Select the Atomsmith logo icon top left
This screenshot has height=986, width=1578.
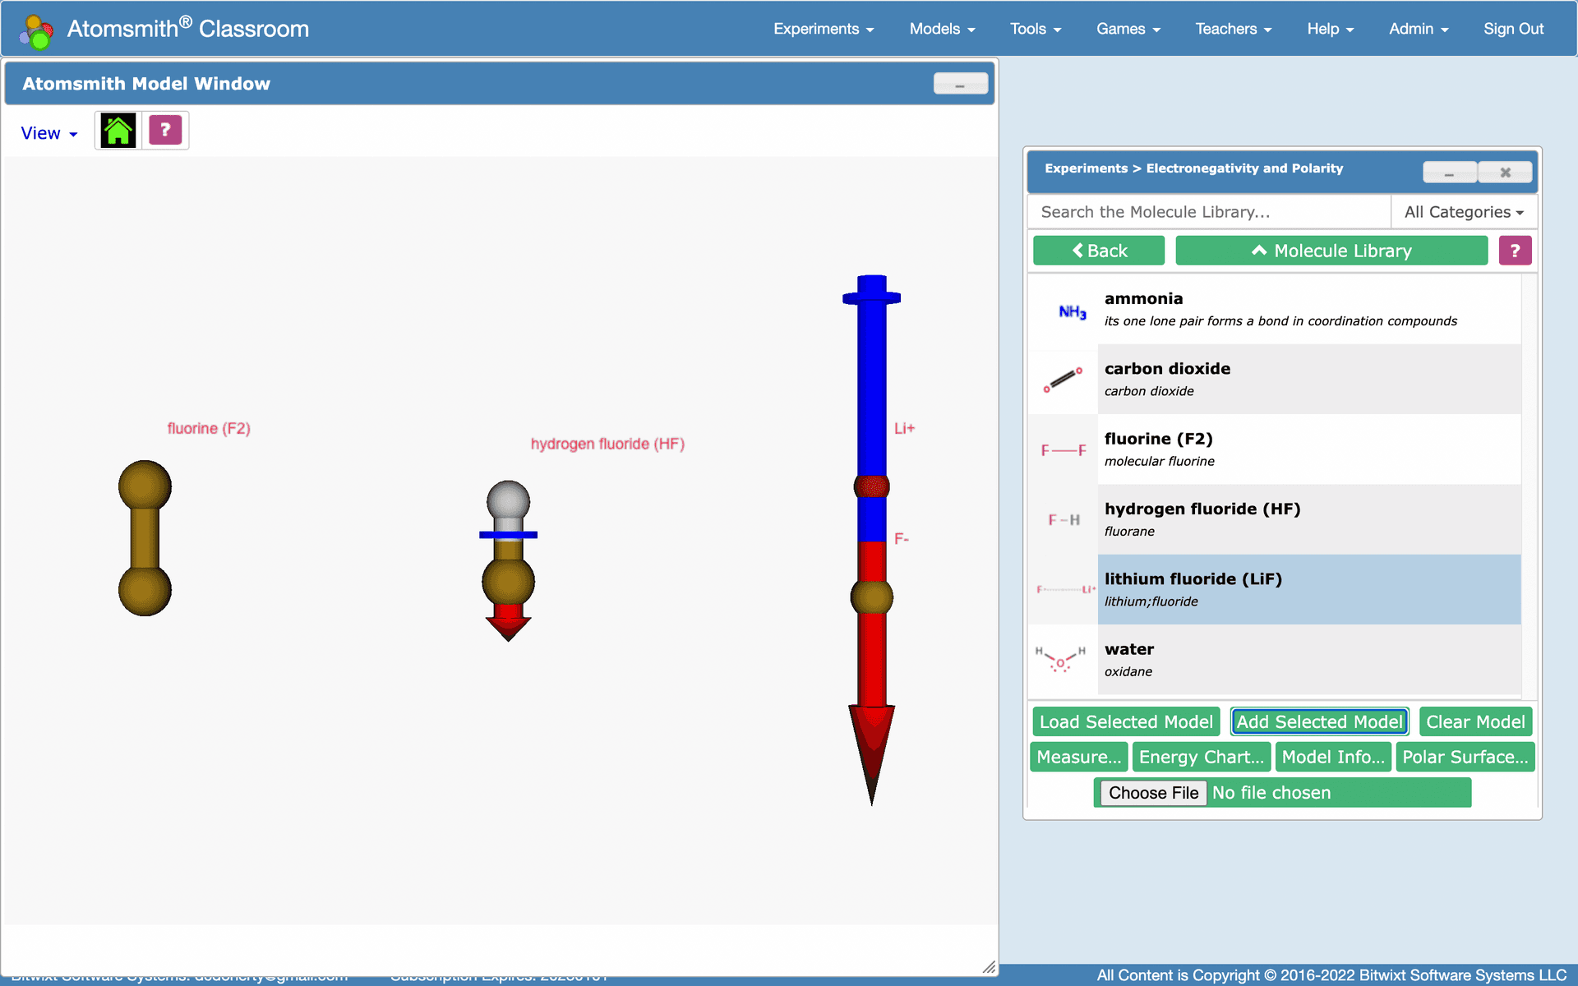pos(33,29)
